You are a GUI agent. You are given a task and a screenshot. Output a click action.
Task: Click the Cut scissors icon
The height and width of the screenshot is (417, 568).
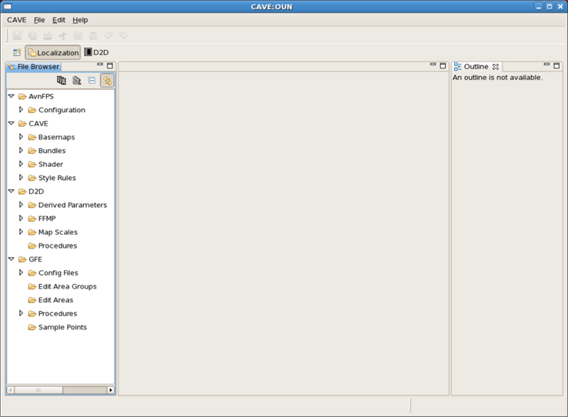[x=62, y=35]
